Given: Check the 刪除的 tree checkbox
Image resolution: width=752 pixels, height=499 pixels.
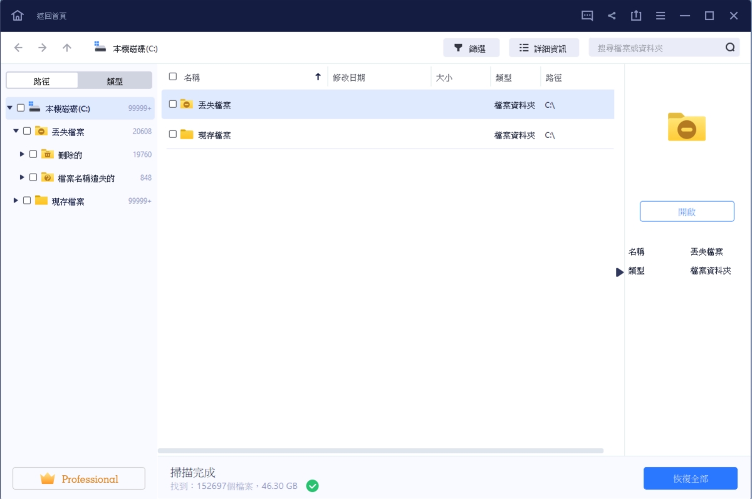Looking at the screenshot, I should (x=33, y=154).
